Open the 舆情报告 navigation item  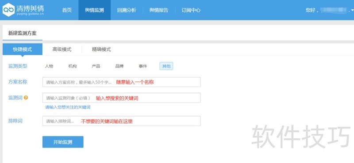tap(159, 10)
